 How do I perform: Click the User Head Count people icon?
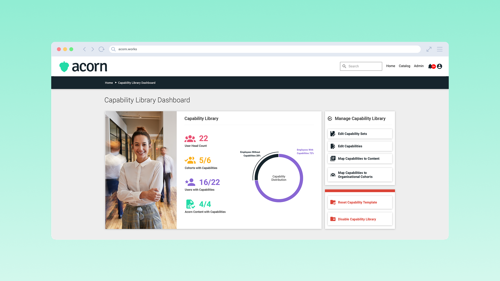pos(190,139)
